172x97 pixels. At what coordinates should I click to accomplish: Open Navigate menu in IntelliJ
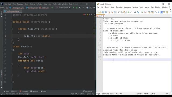(20, 4)
